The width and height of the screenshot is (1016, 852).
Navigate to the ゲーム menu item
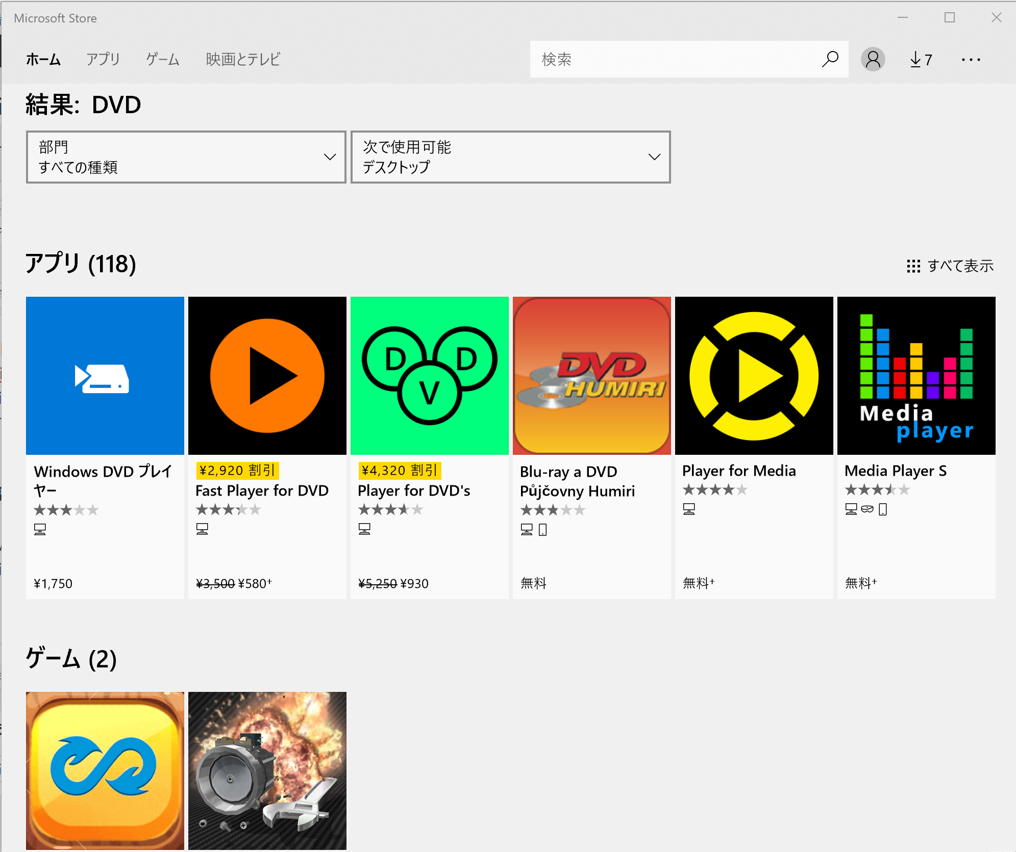point(162,58)
